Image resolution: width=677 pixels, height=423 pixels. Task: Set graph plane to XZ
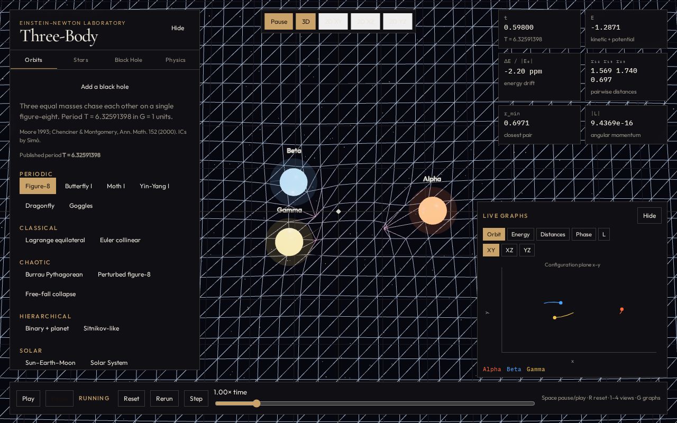coord(509,250)
